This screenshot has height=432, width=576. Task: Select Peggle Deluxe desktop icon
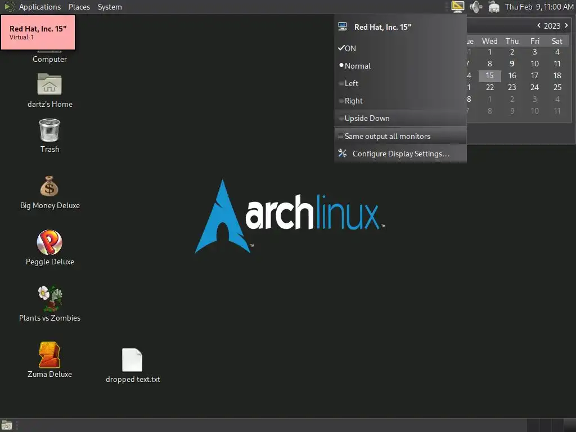[49, 242]
